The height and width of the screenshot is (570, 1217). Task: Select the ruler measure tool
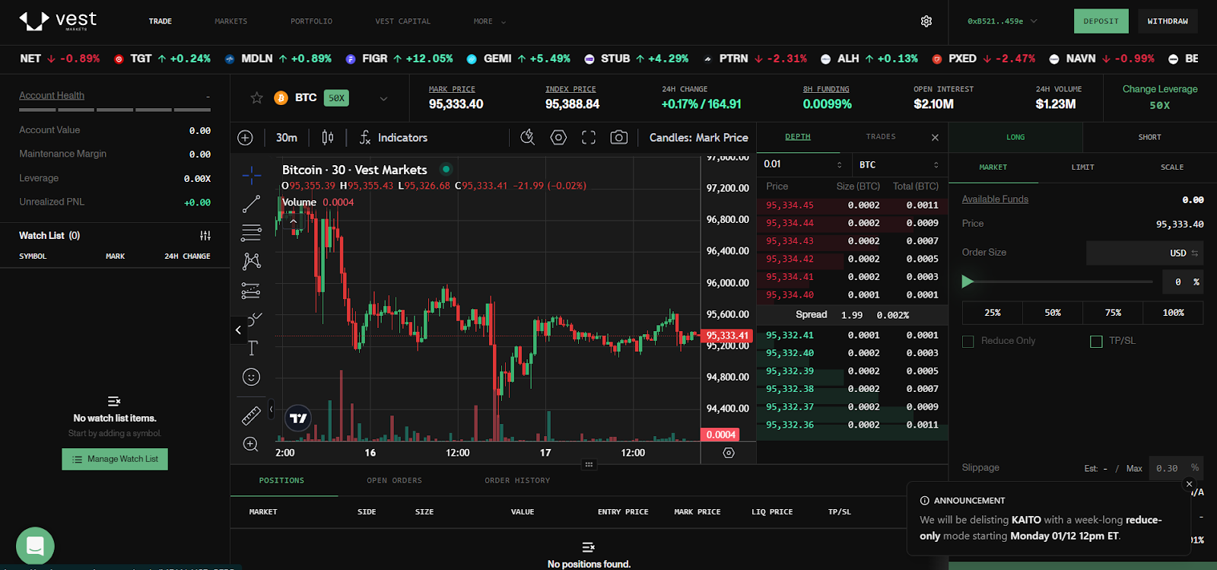(x=251, y=416)
